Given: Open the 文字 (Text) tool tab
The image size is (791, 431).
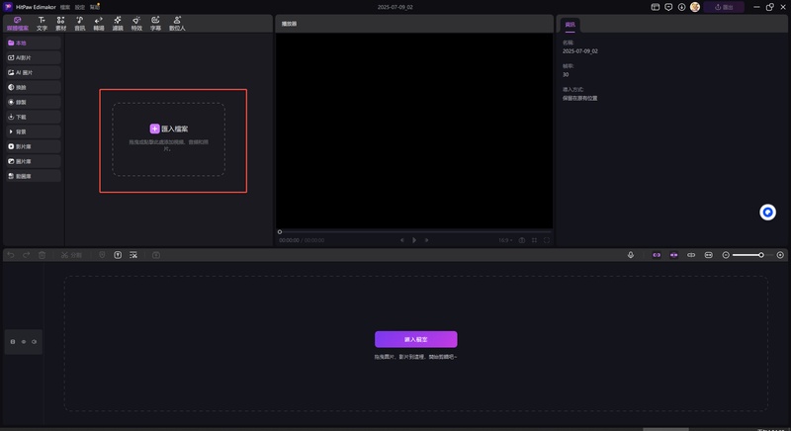Looking at the screenshot, I should point(42,24).
